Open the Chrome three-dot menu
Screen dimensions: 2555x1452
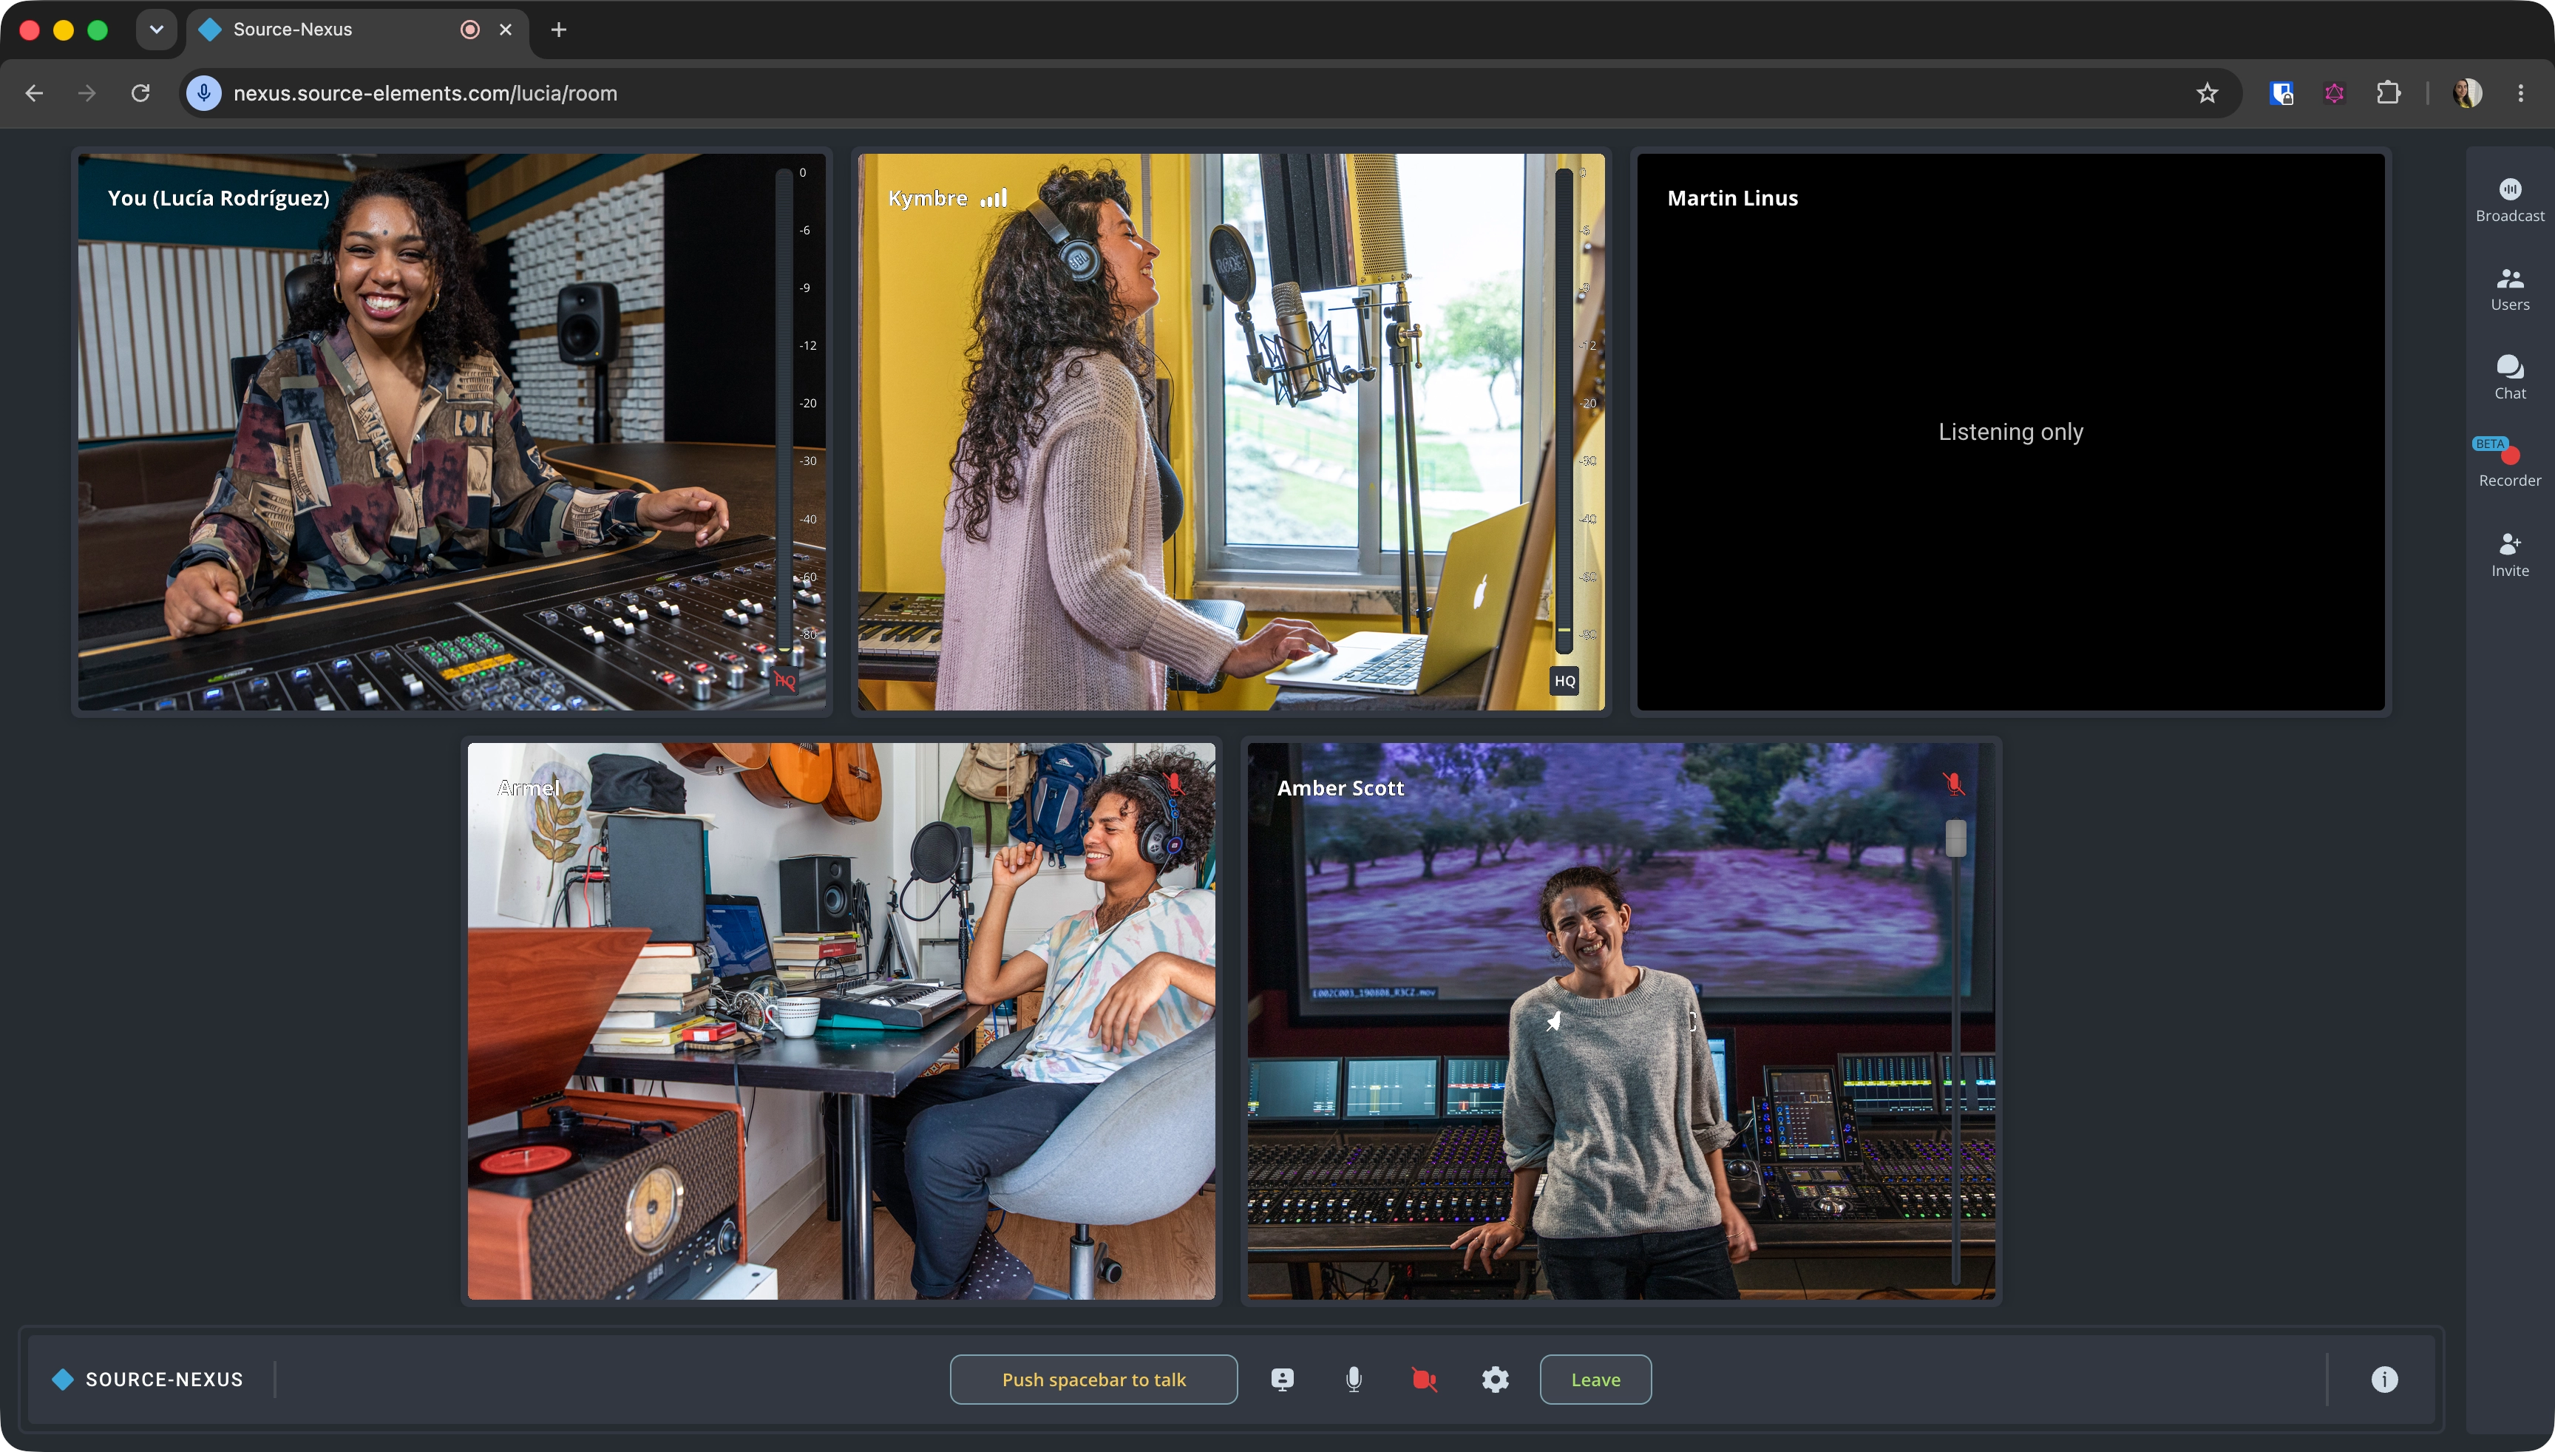[2520, 92]
